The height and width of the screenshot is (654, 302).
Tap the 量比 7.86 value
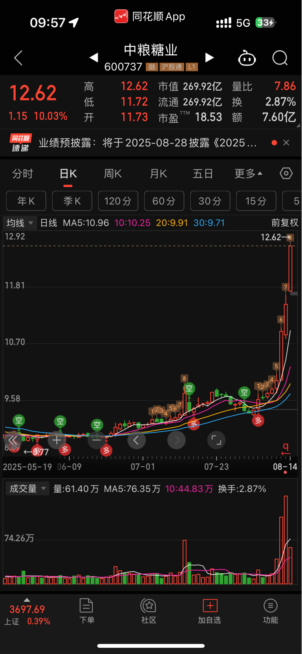(x=285, y=86)
